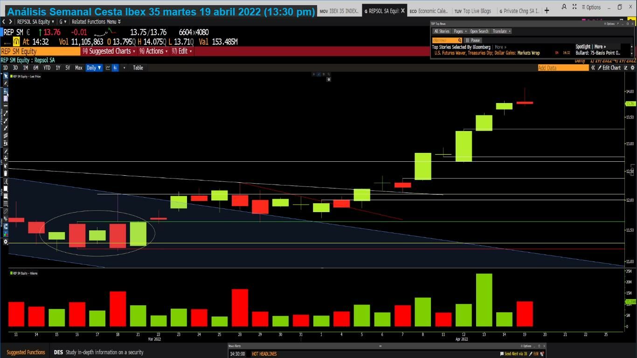Viewport: 637px width, 358px height.
Task: Open chart settings gear in left toolbar
Action: [x=6, y=242]
